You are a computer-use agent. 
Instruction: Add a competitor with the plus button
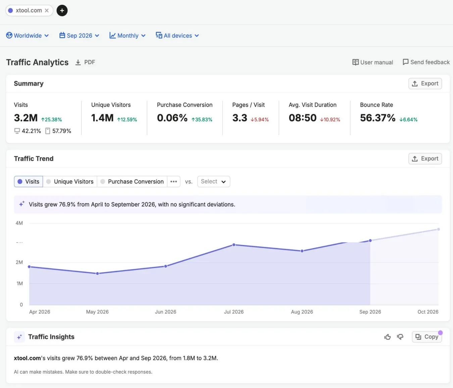[62, 10]
